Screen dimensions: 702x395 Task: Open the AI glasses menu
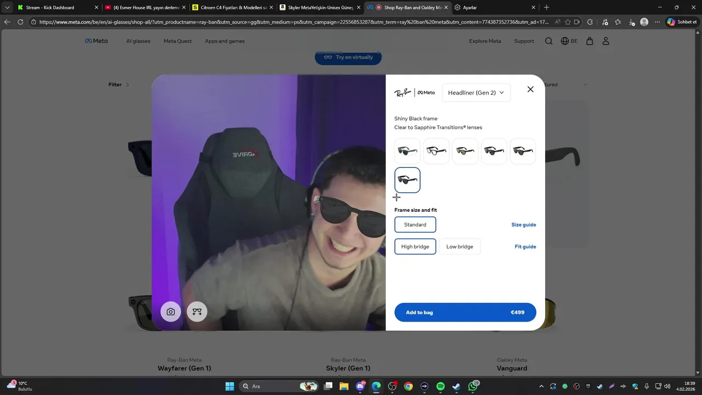138,41
